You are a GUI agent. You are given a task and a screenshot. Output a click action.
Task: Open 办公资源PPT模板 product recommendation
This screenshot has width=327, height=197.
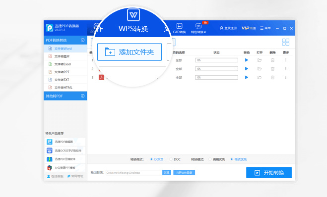click(65, 168)
